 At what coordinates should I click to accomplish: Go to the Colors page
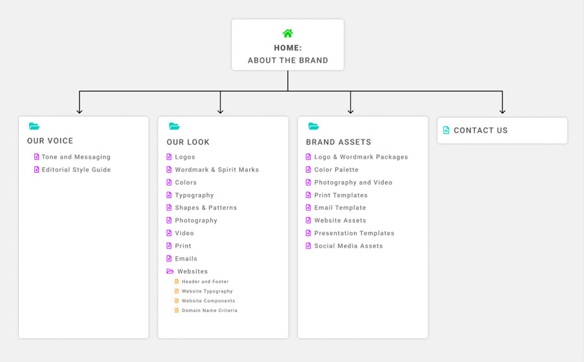(186, 182)
